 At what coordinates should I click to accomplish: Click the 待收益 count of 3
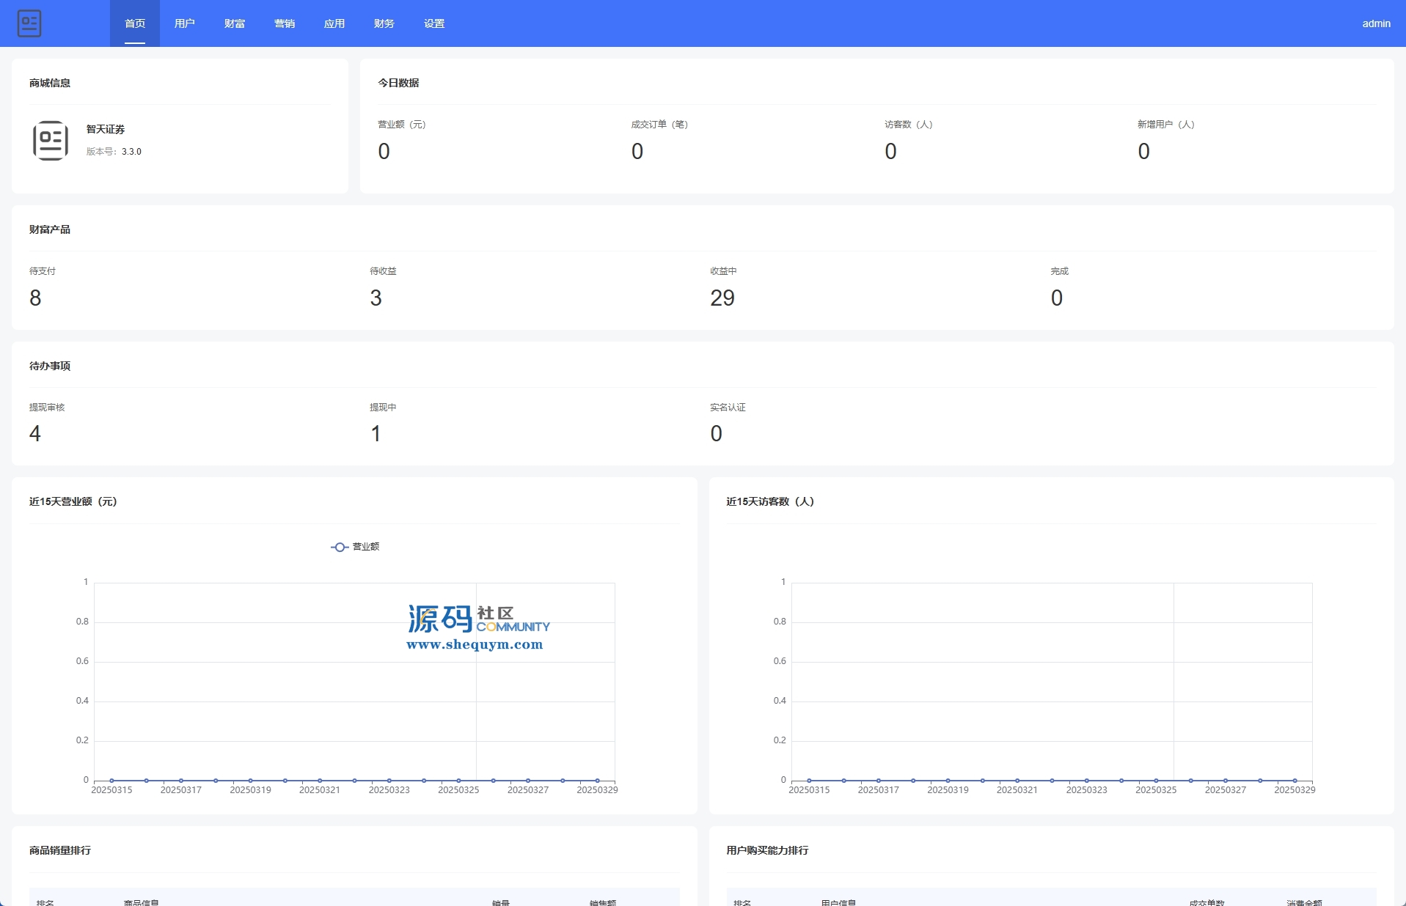point(376,298)
